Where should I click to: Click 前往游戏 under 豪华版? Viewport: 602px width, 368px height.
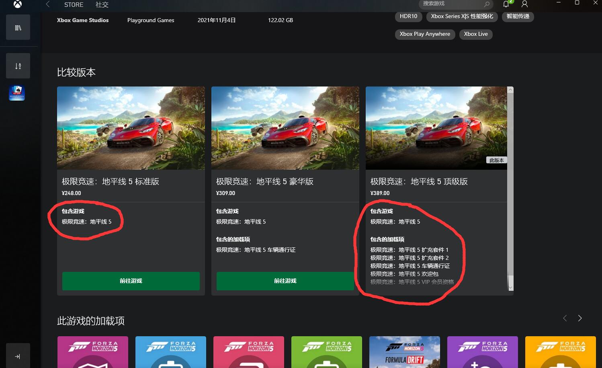coord(285,281)
